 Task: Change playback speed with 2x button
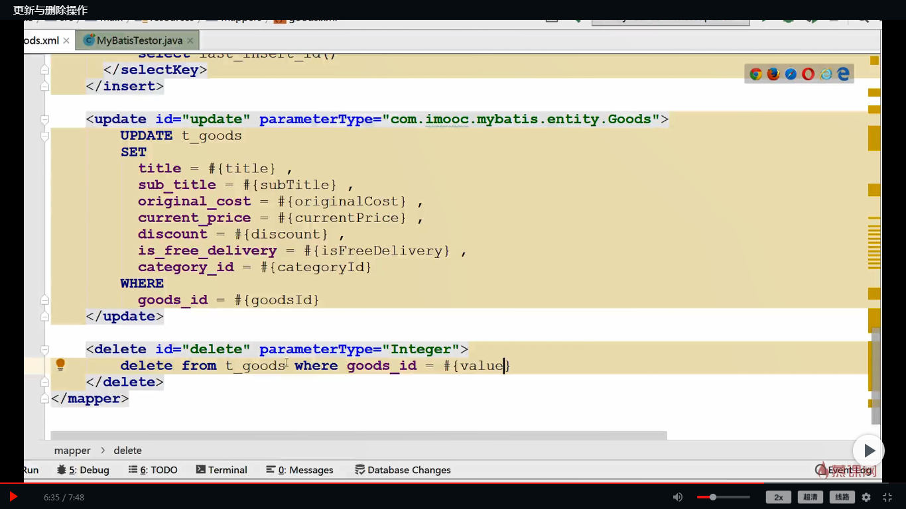click(779, 497)
